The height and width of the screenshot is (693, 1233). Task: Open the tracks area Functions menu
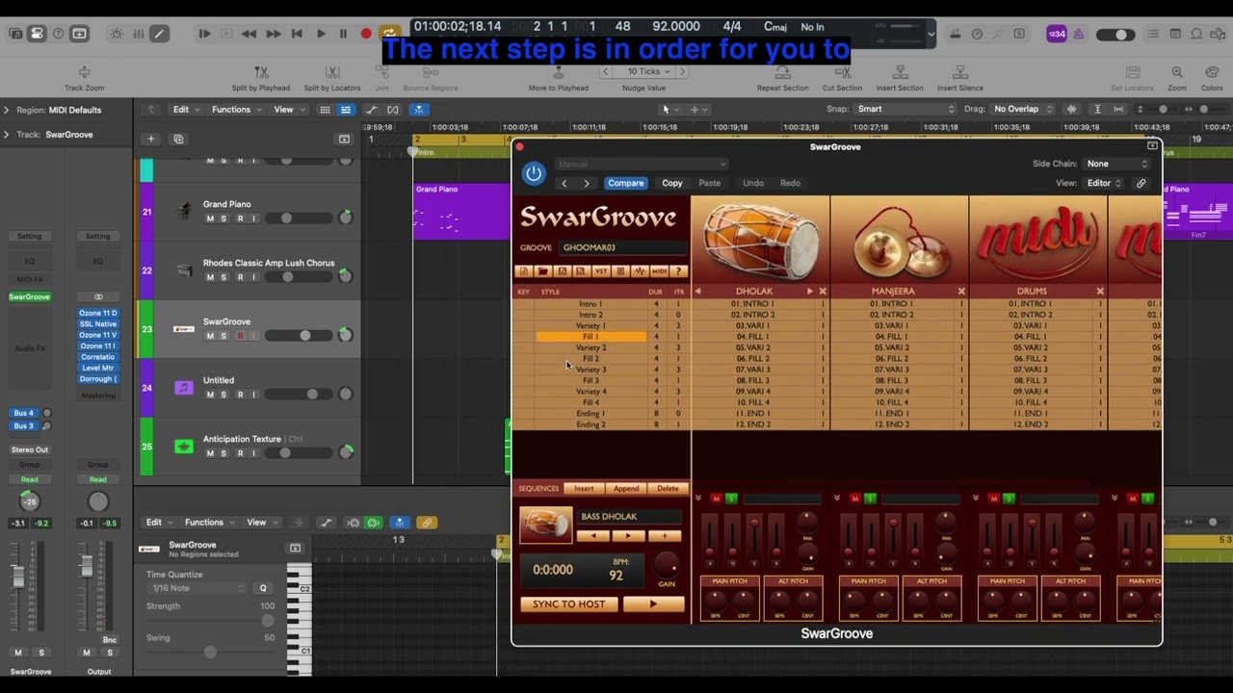tap(235, 110)
